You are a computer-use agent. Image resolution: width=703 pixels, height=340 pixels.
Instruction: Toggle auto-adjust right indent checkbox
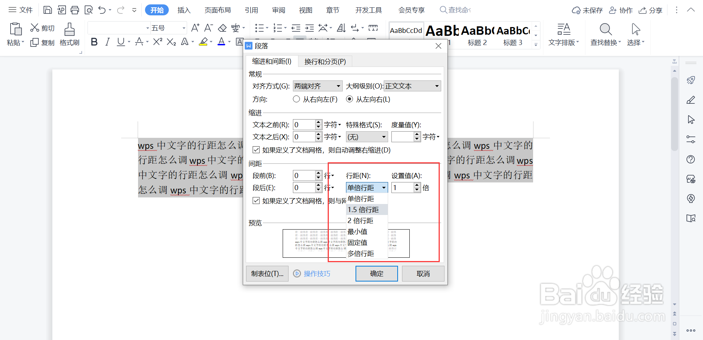click(256, 150)
